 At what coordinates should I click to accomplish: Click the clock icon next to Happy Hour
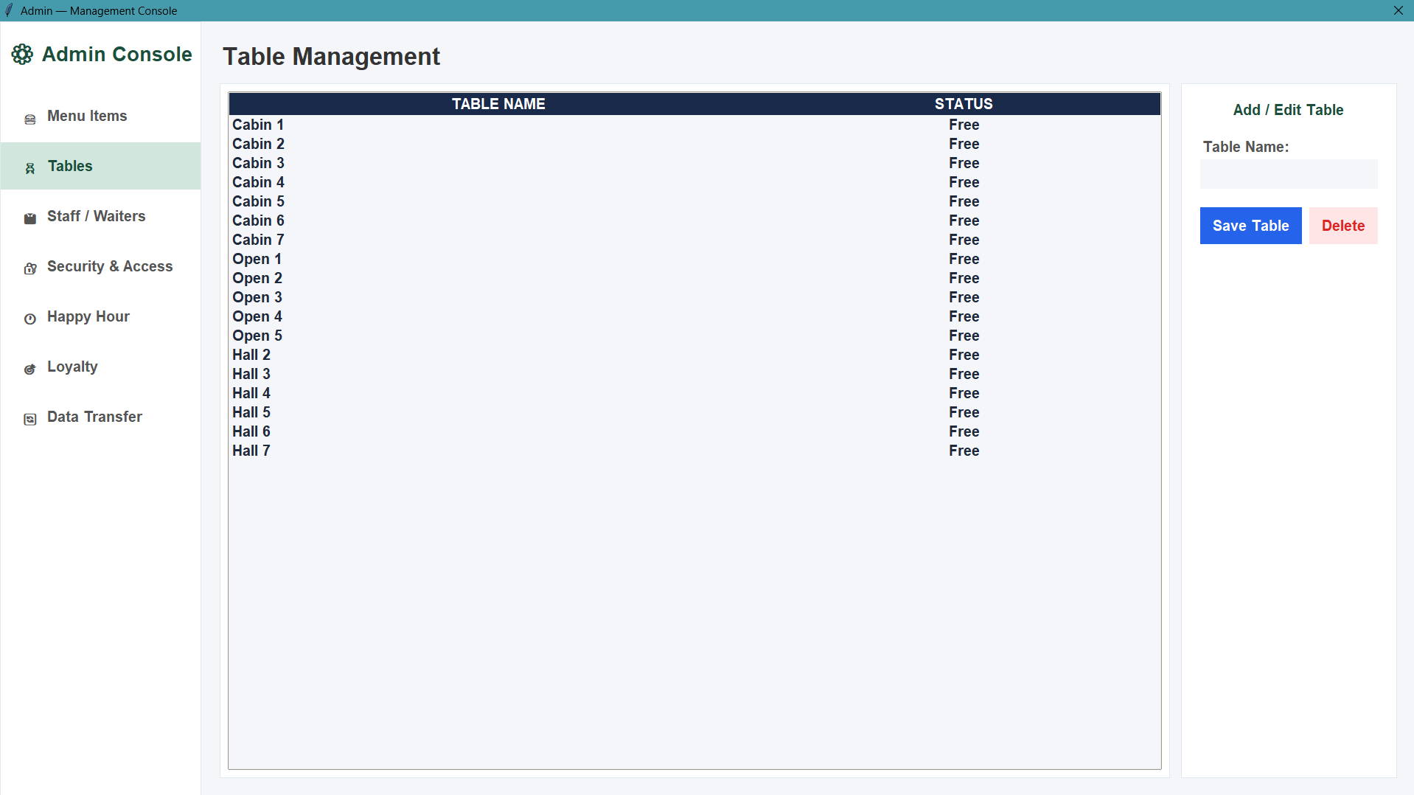30,319
